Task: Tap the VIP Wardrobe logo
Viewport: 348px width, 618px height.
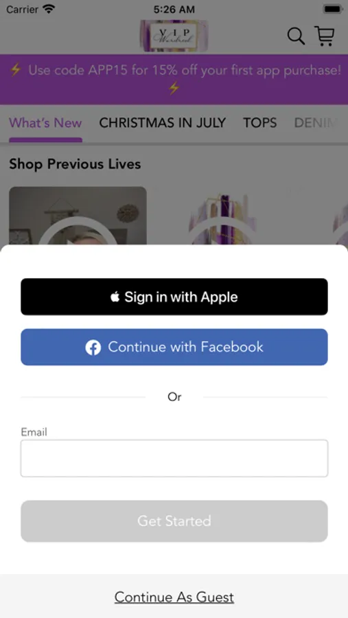Action: pos(174,36)
